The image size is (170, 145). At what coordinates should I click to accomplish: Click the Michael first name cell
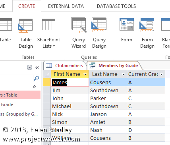coord(70,106)
